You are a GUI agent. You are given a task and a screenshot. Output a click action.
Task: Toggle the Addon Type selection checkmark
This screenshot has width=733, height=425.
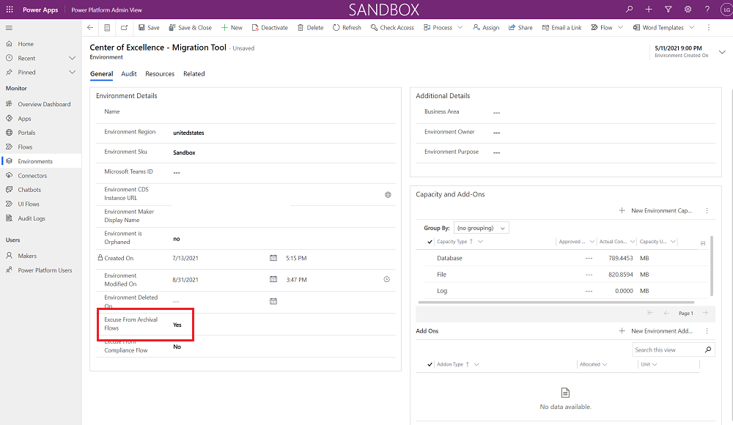pos(430,364)
